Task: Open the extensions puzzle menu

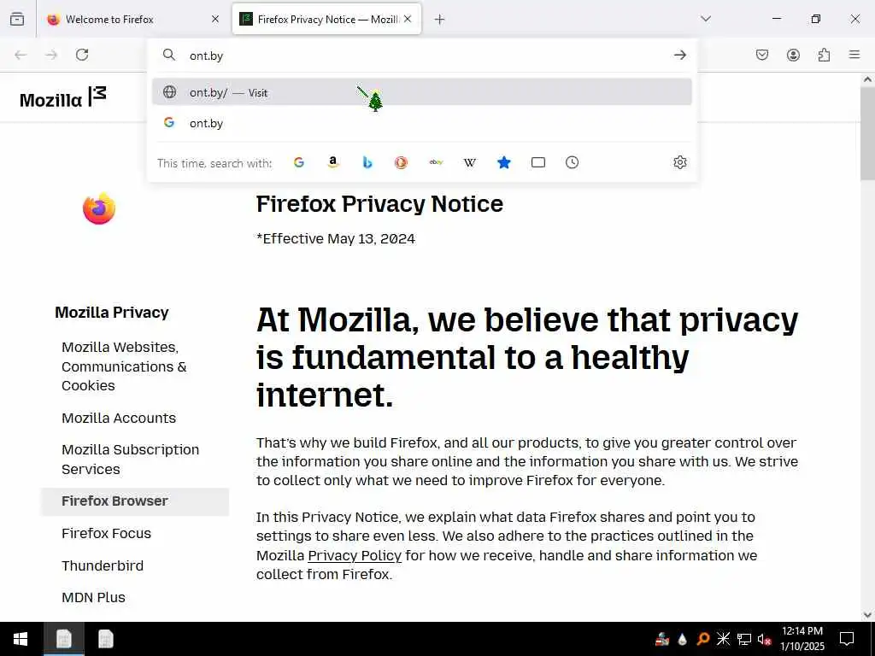Action: pos(824,55)
